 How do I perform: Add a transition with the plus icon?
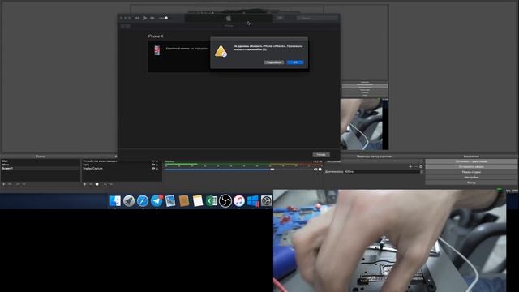pos(410,166)
